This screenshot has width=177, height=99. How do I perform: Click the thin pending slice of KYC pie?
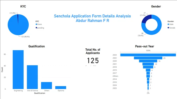tap(18, 18)
